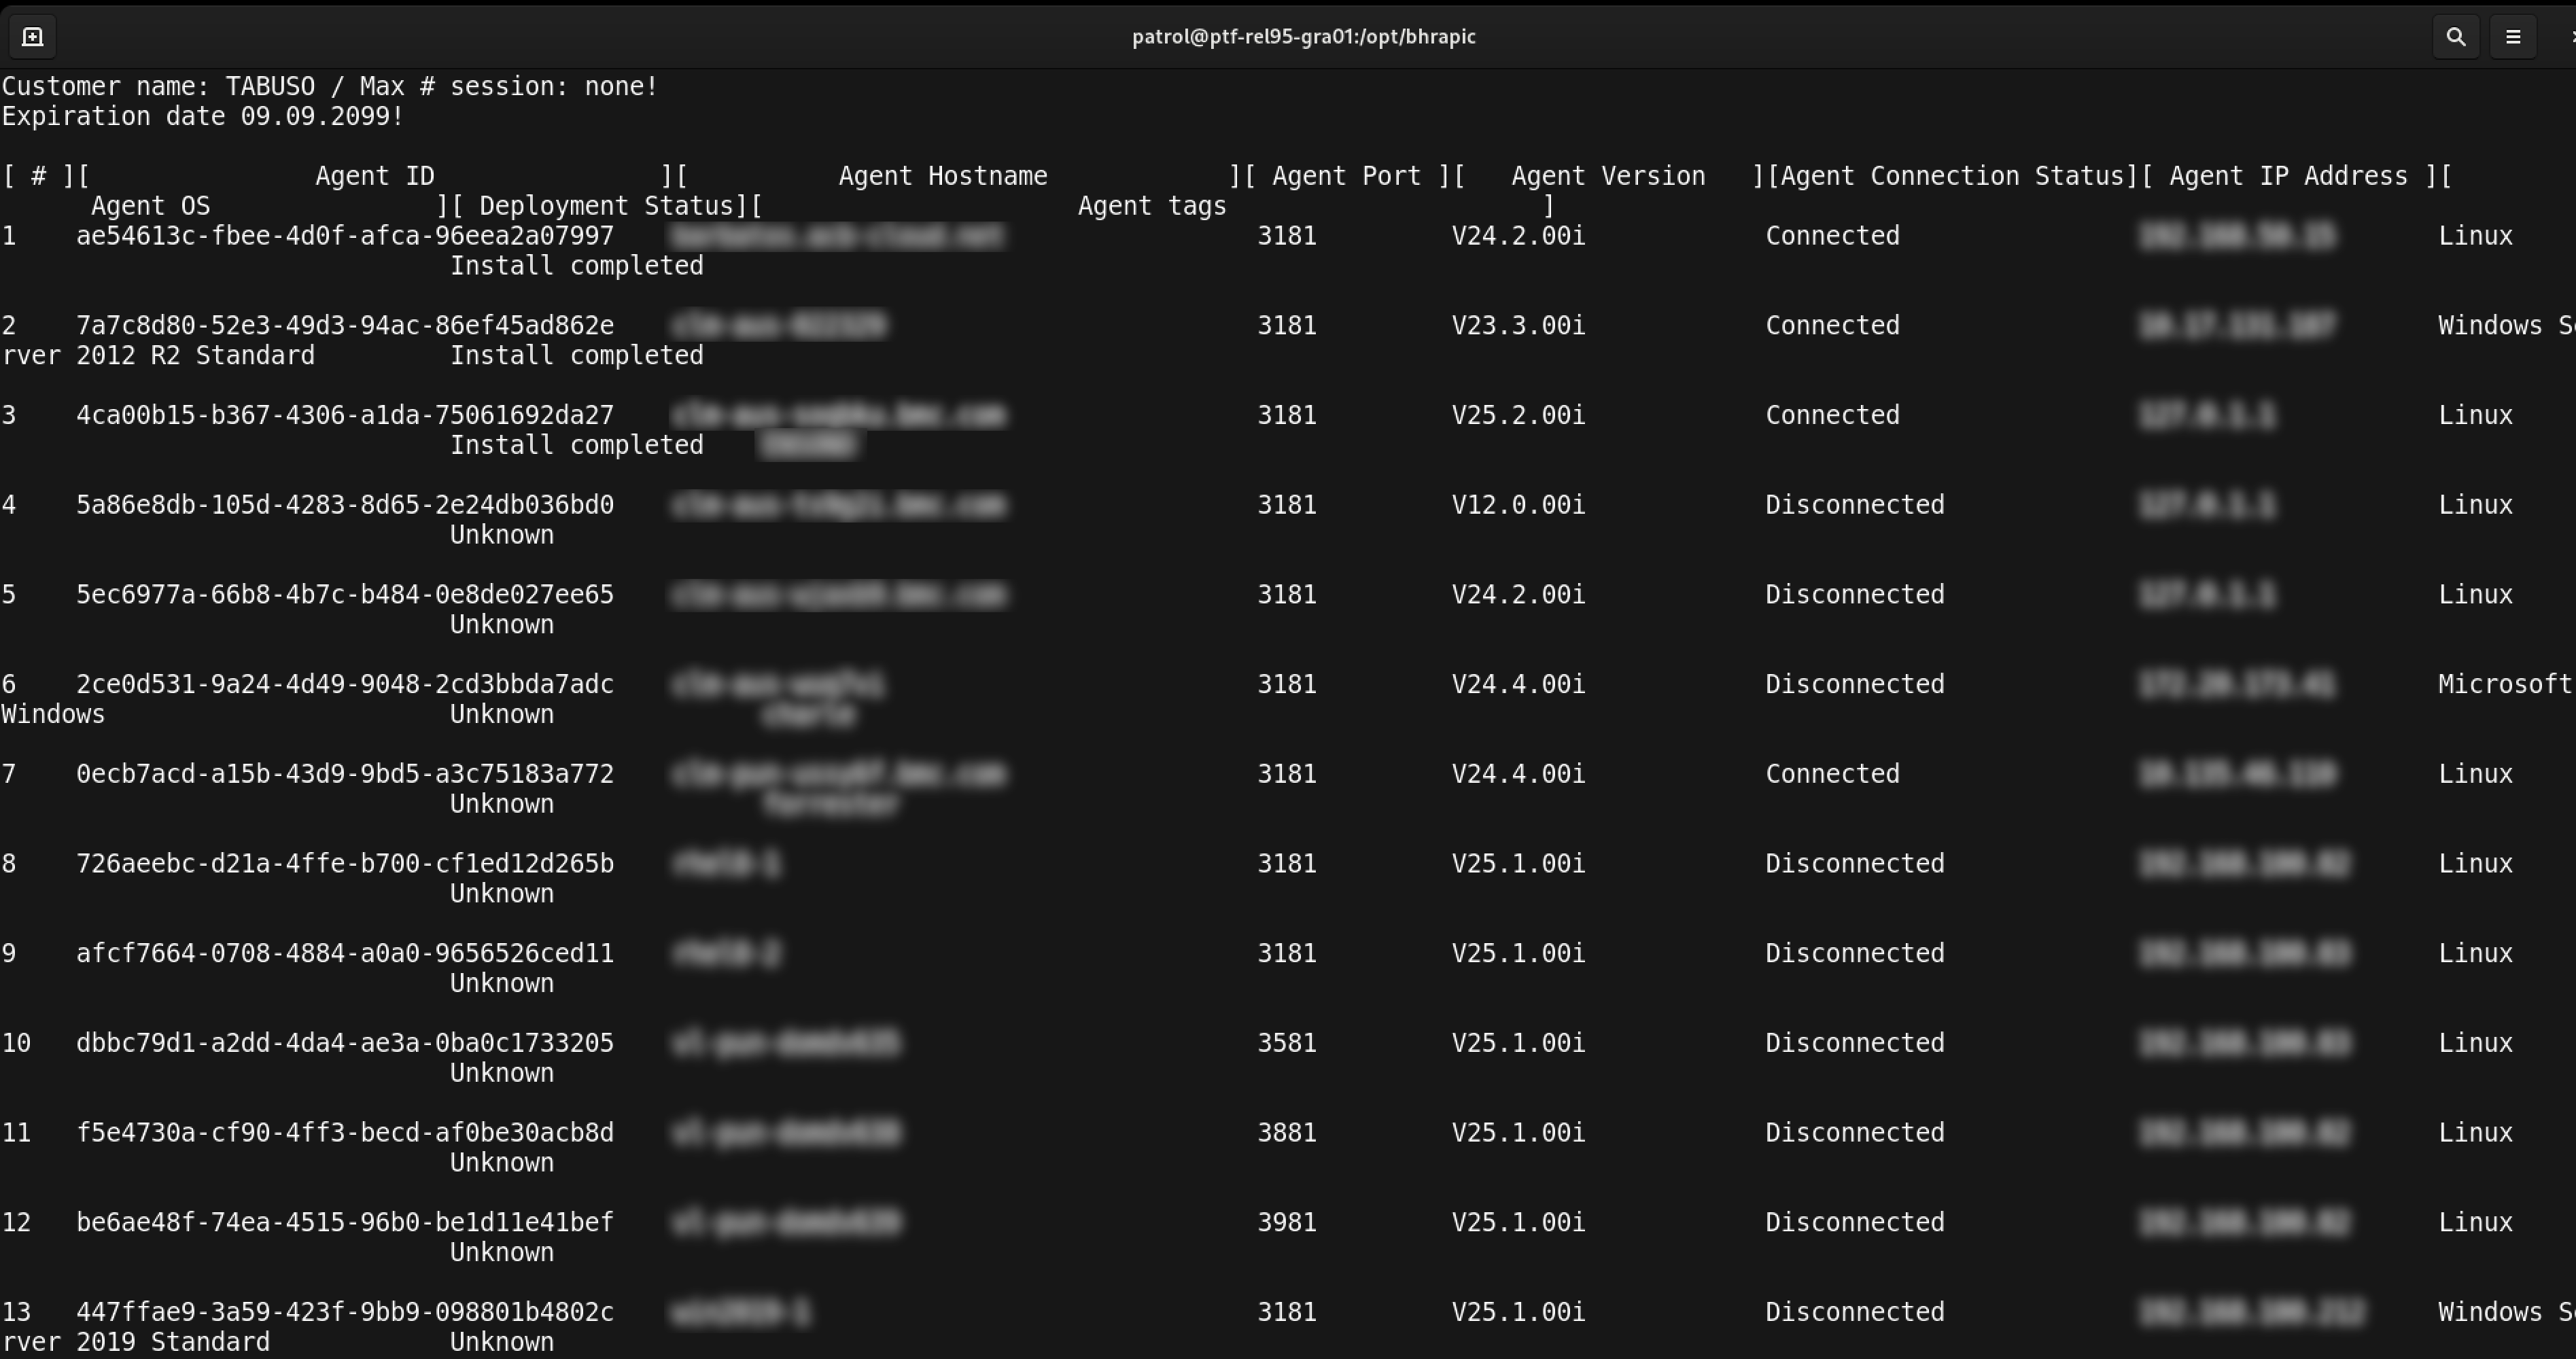Viewport: 2576px width, 1359px height.
Task: Click the 'Agent Hostname' column header
Action: [x=942, y=176]
